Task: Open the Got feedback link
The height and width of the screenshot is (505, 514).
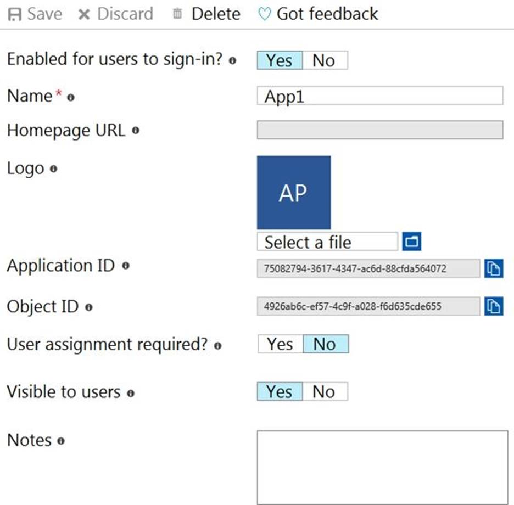Action: pos(319,14)
